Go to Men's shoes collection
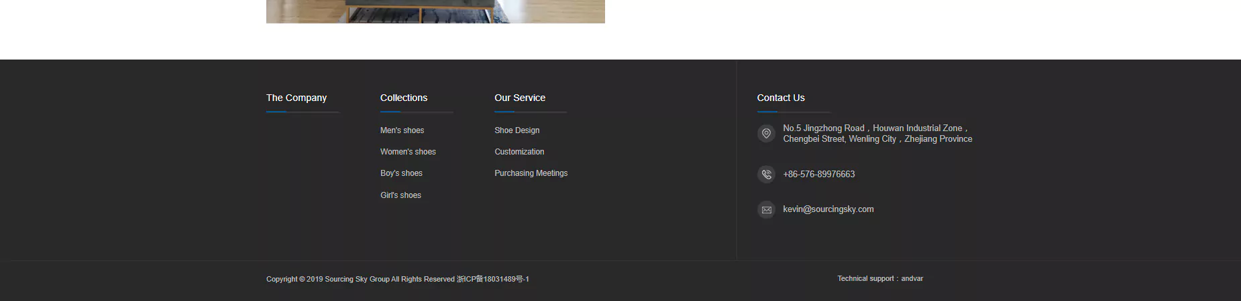The image size is (1241, 301). 402,130
